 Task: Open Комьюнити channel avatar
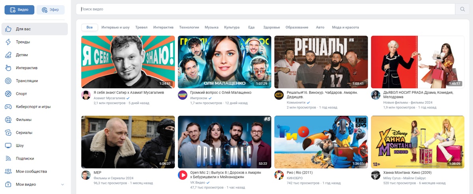pyautogui.click(x=279, y=95)
